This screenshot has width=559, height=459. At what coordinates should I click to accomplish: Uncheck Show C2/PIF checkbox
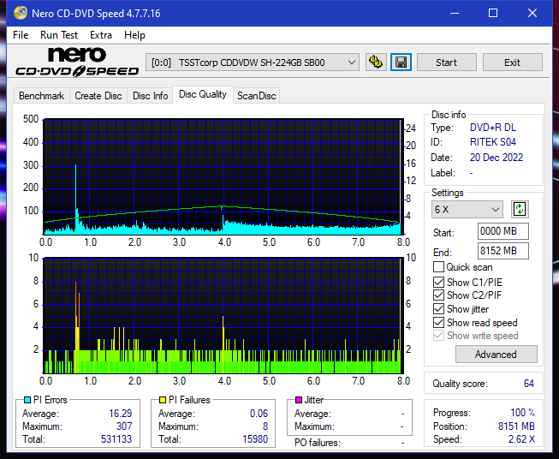438,295
